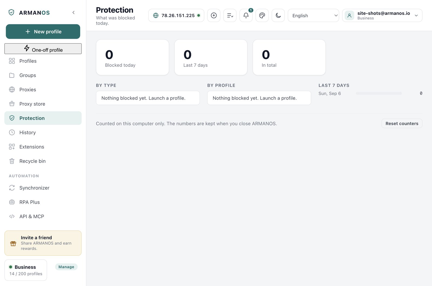Open the History page
The width and height of the screenshot is (432, 286).
pyautogui.click(x=43, y=132)
